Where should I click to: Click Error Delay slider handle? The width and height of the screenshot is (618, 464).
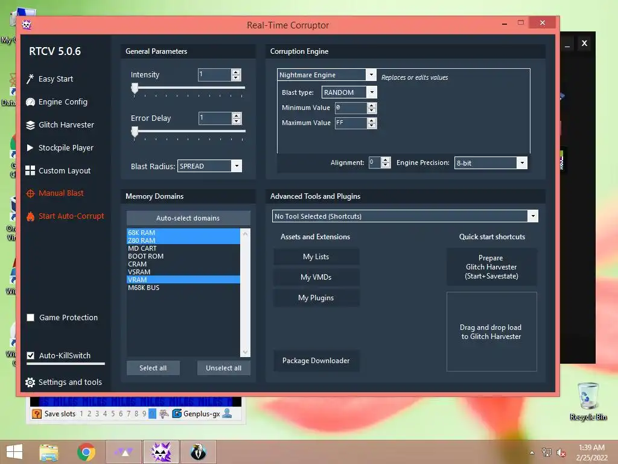point(135,132)
